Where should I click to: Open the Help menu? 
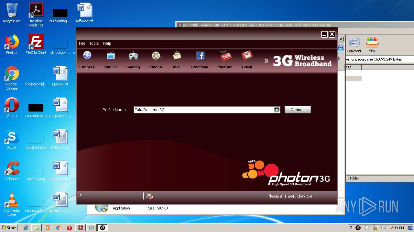point(107,43)
